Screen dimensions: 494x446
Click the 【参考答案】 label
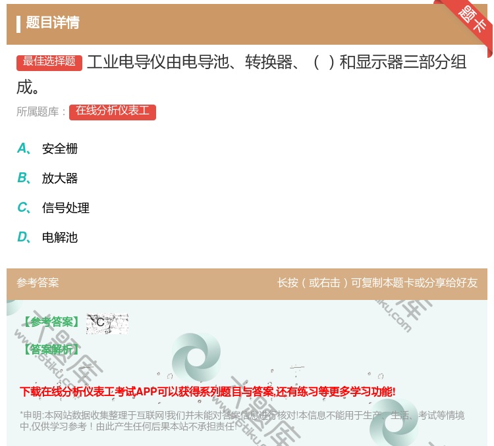pyautogui.click(x=51, y=322)
